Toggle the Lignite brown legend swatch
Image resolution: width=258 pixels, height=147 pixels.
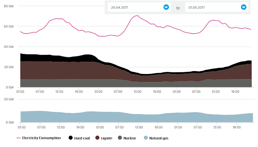click(98, 138)
